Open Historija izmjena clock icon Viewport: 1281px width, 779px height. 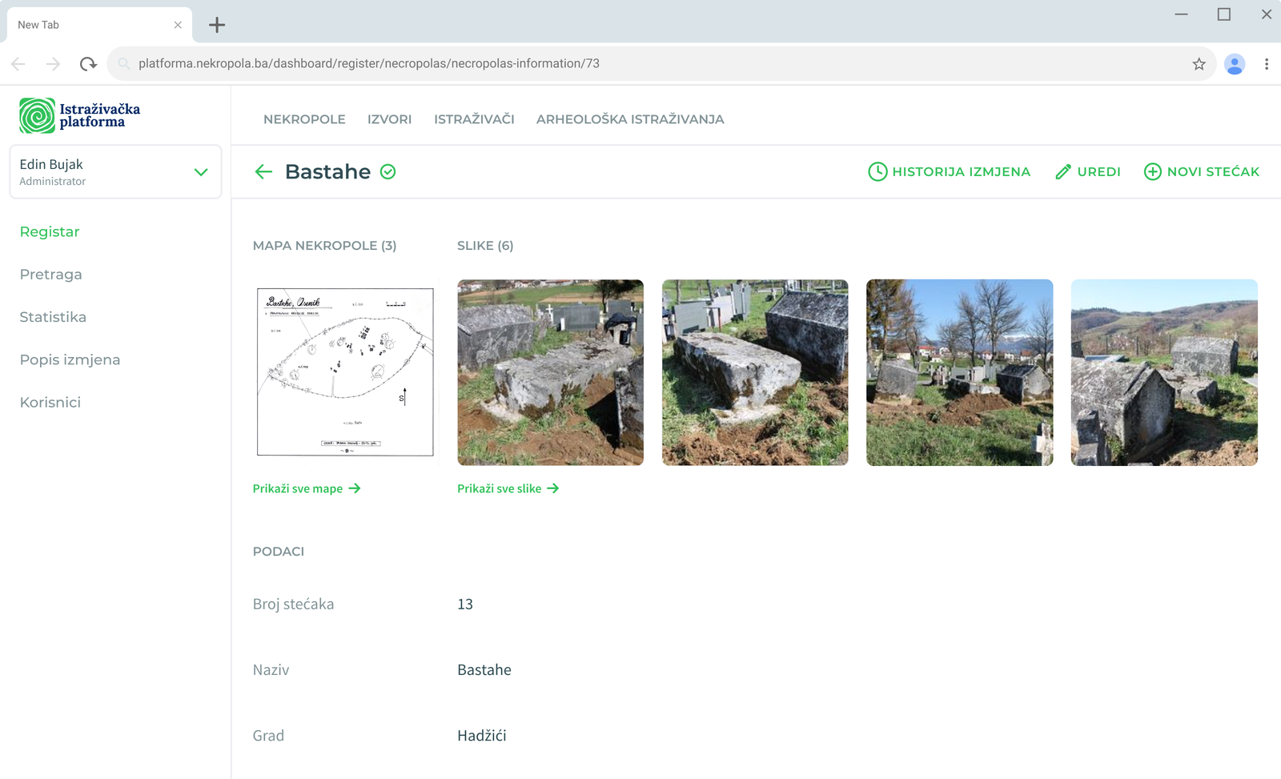click(x=877, y=171)
